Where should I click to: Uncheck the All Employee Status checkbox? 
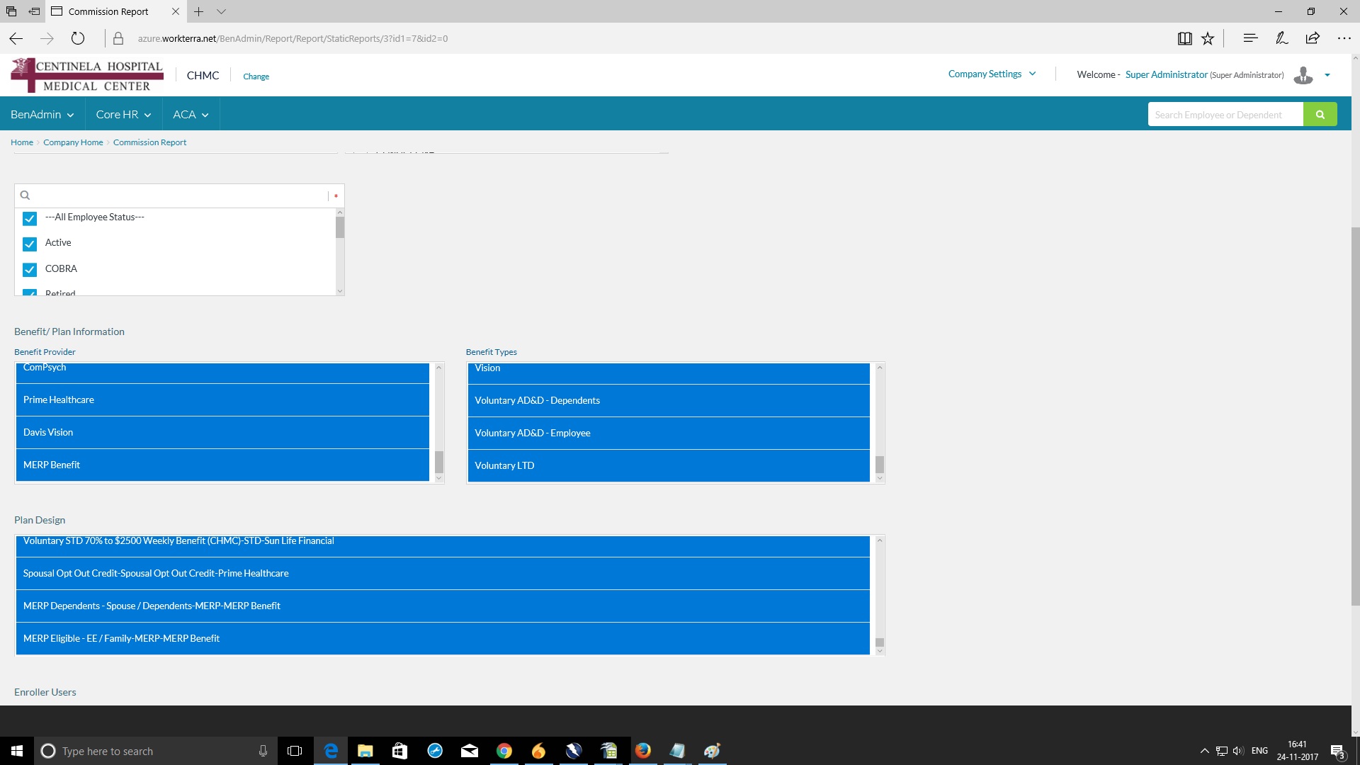(30, 218)
